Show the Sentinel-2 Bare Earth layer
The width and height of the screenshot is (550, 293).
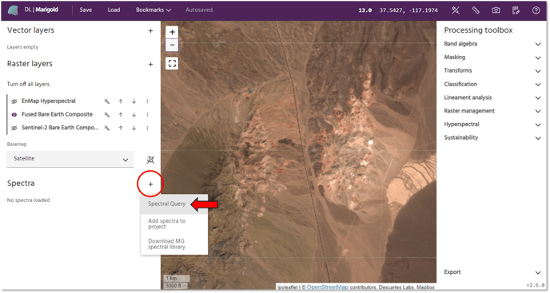[x=14, y=128]
